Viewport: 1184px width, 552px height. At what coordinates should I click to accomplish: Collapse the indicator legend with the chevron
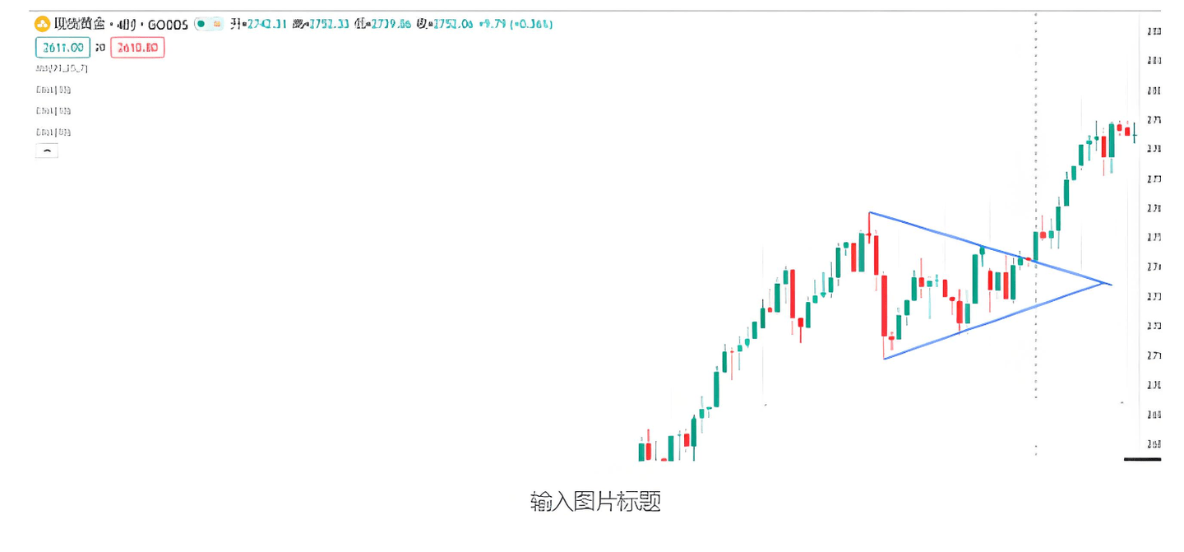pyautogui.click(x=47, y=151)
